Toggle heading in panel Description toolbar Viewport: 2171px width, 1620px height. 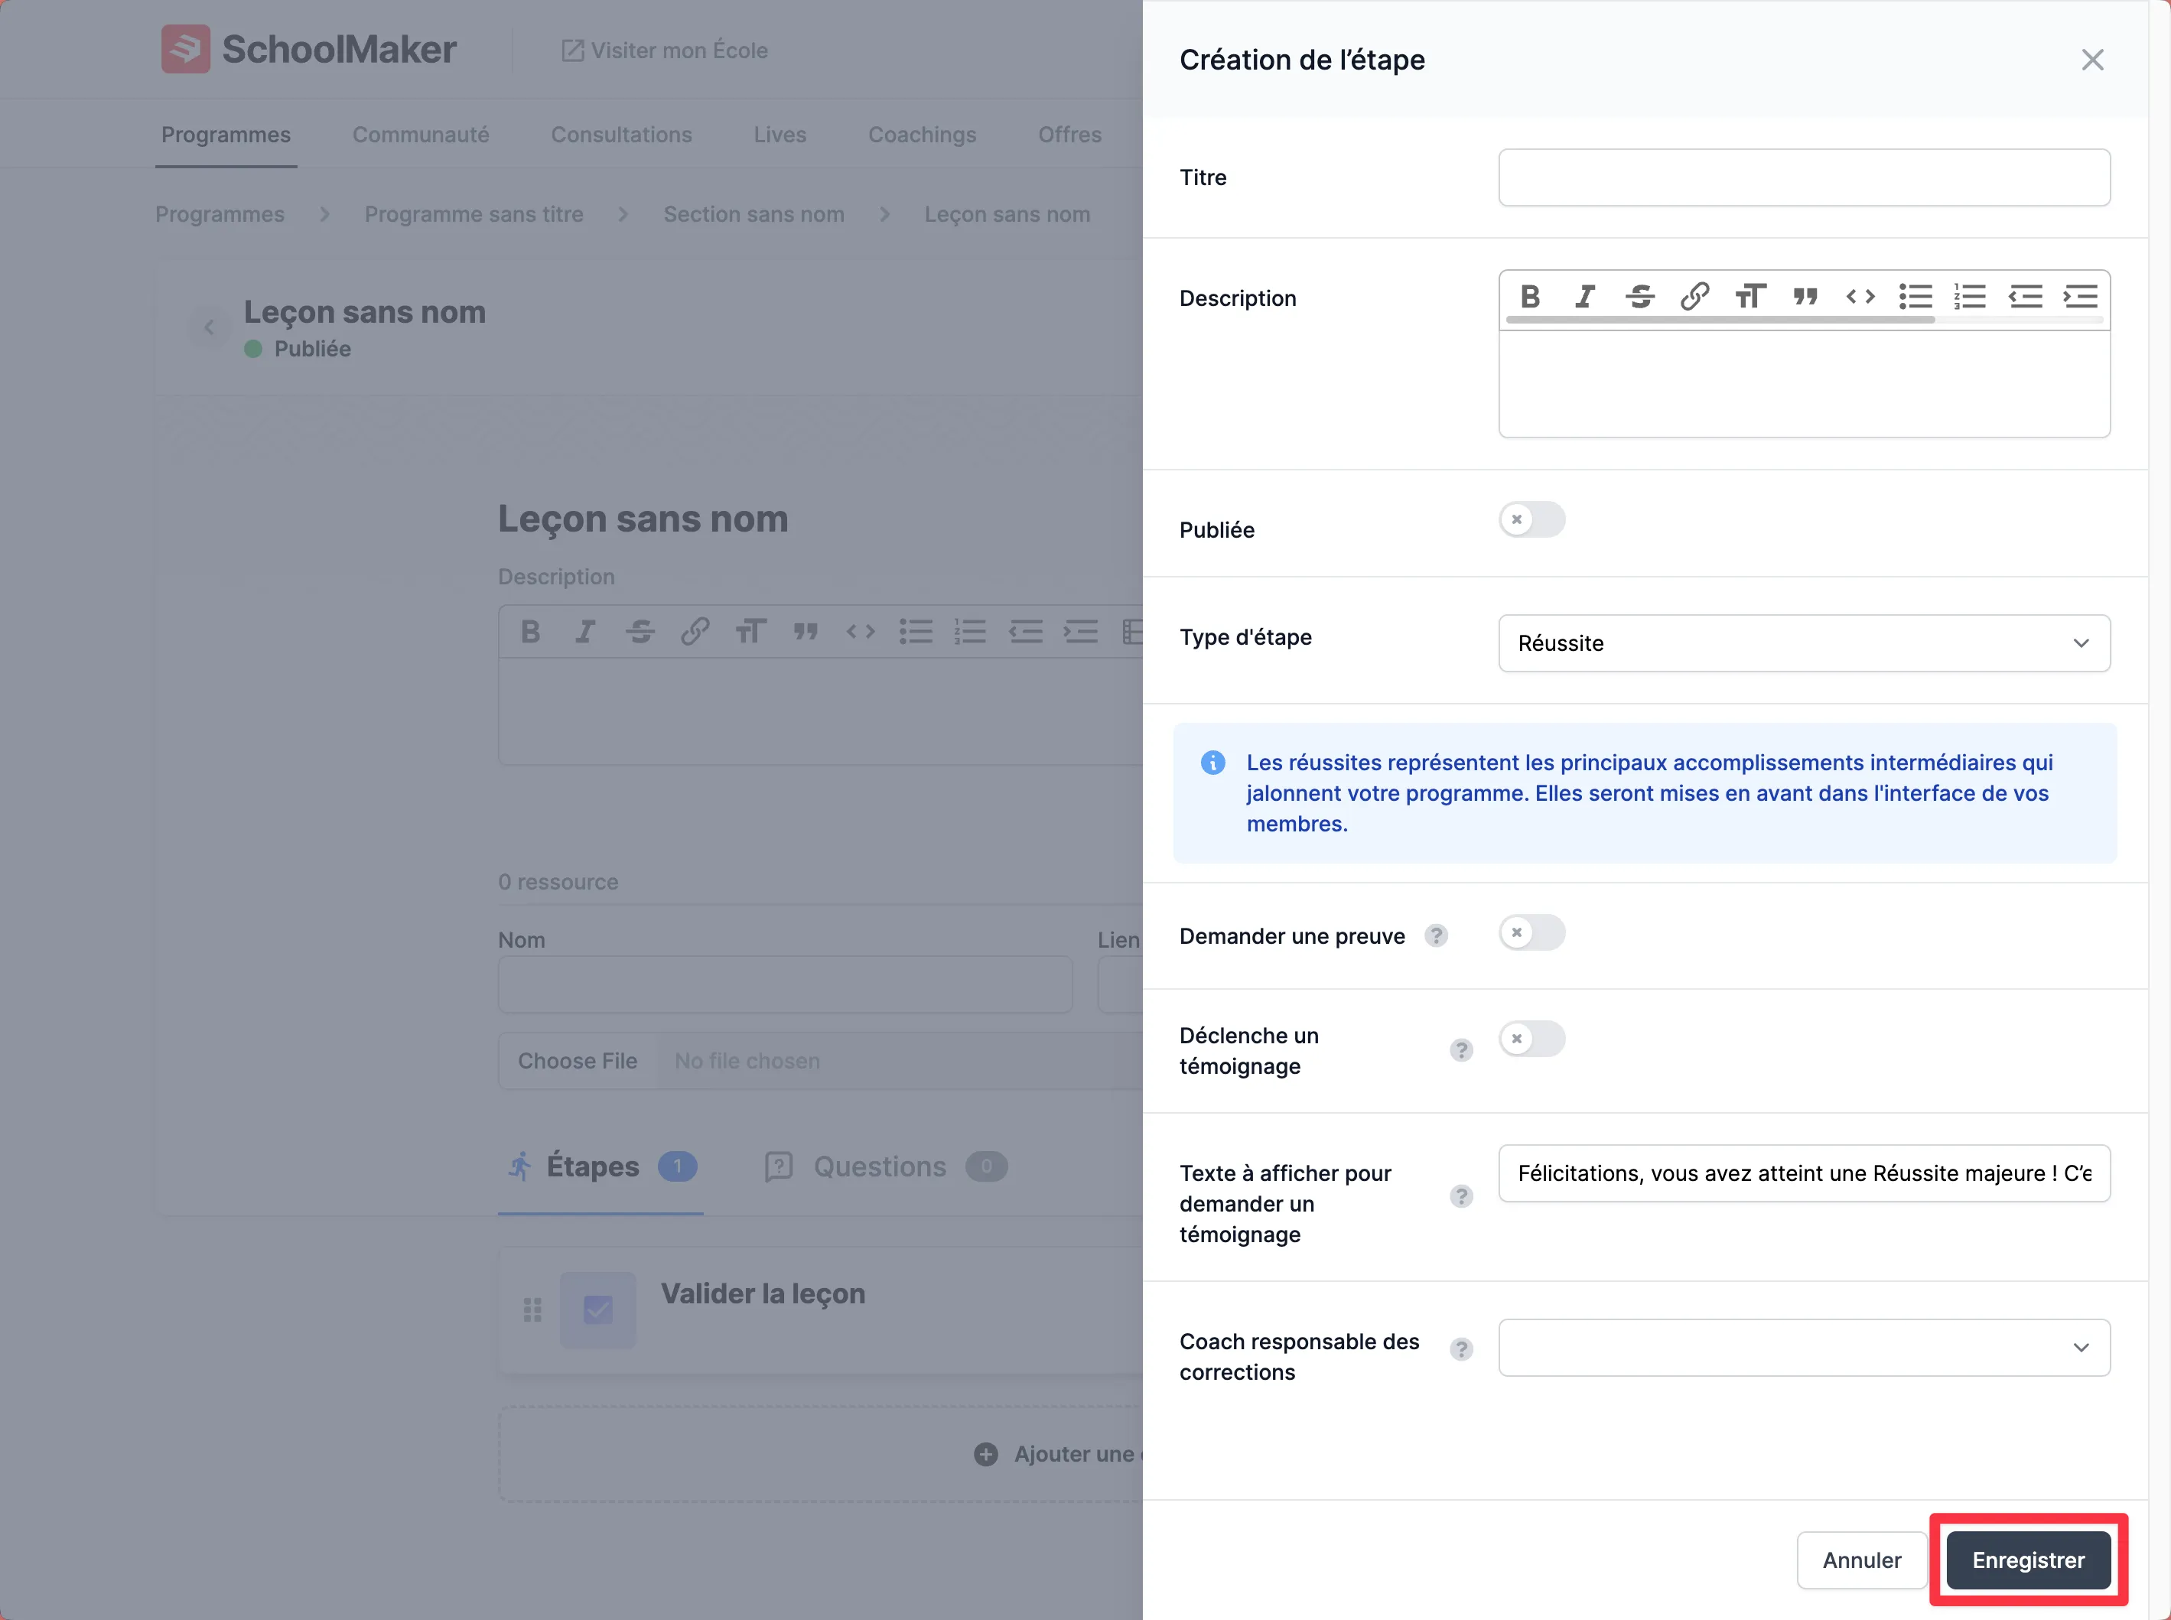1750,296
